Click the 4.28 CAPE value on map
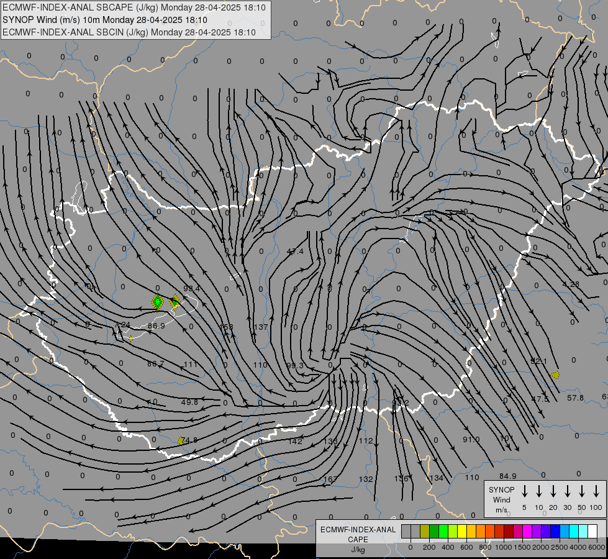608x559 pixels. (x=571, y=284)
